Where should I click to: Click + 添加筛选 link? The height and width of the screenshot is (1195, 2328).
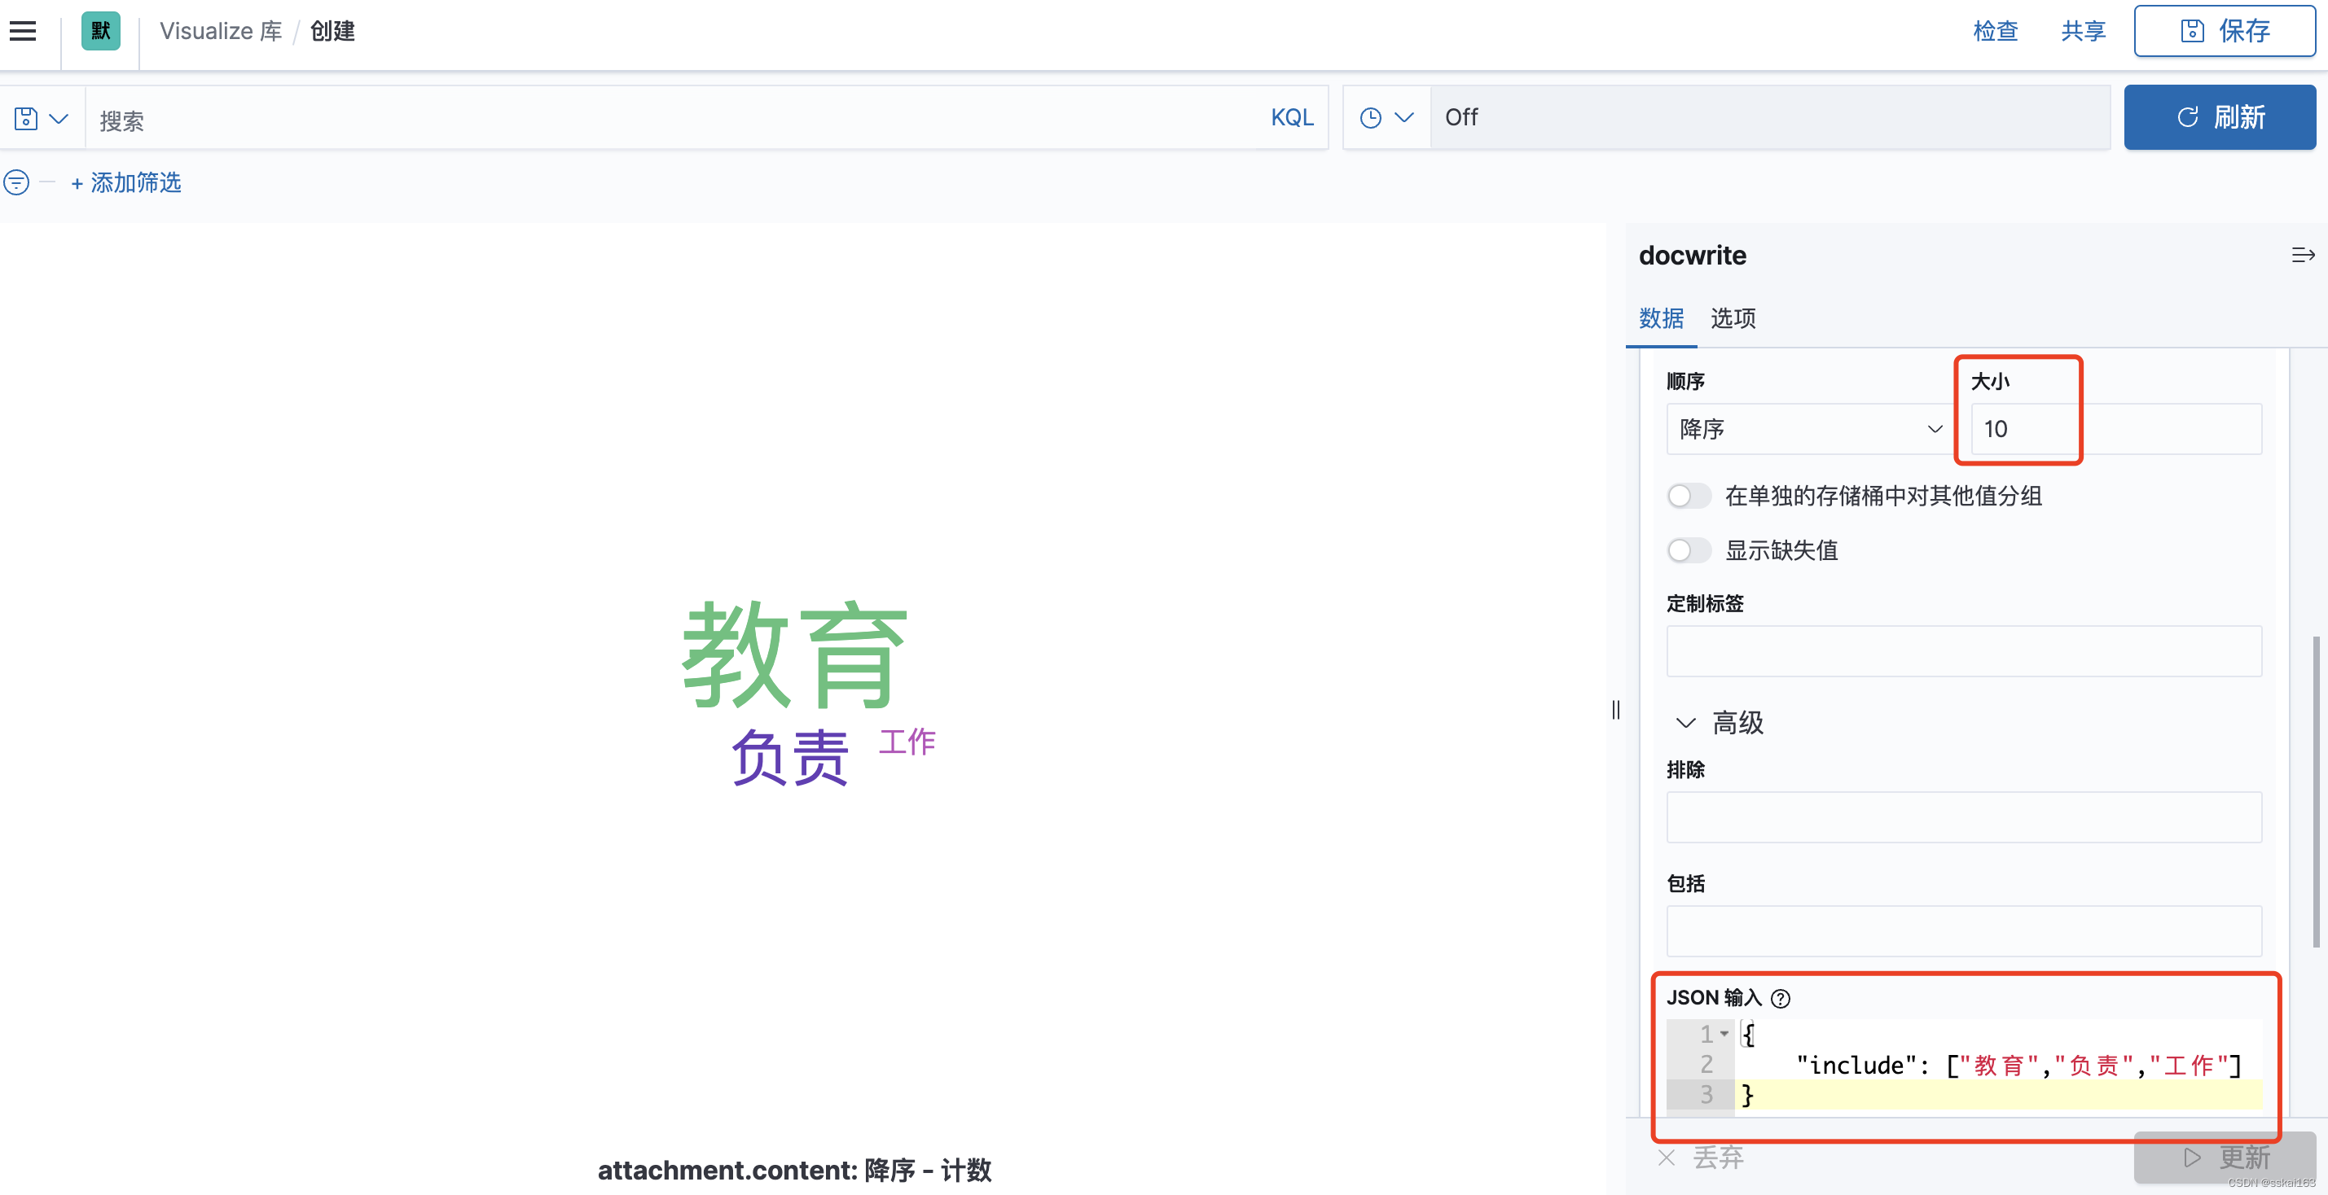pos(126,182)
